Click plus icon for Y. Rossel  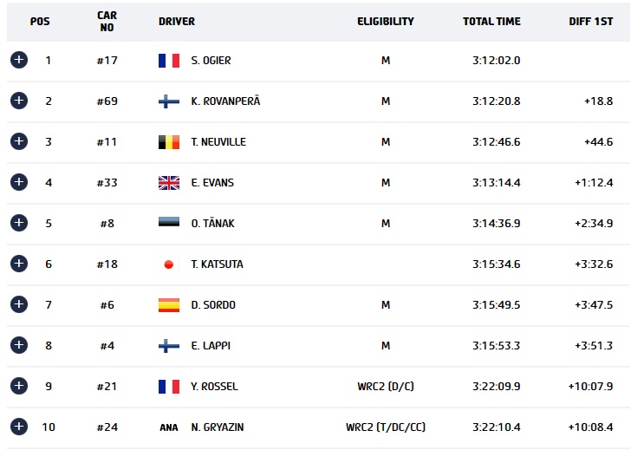click(x=19, y=386)
